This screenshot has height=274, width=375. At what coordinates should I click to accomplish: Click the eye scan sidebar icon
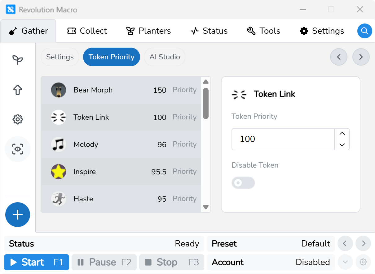click(x=18, y=149)
